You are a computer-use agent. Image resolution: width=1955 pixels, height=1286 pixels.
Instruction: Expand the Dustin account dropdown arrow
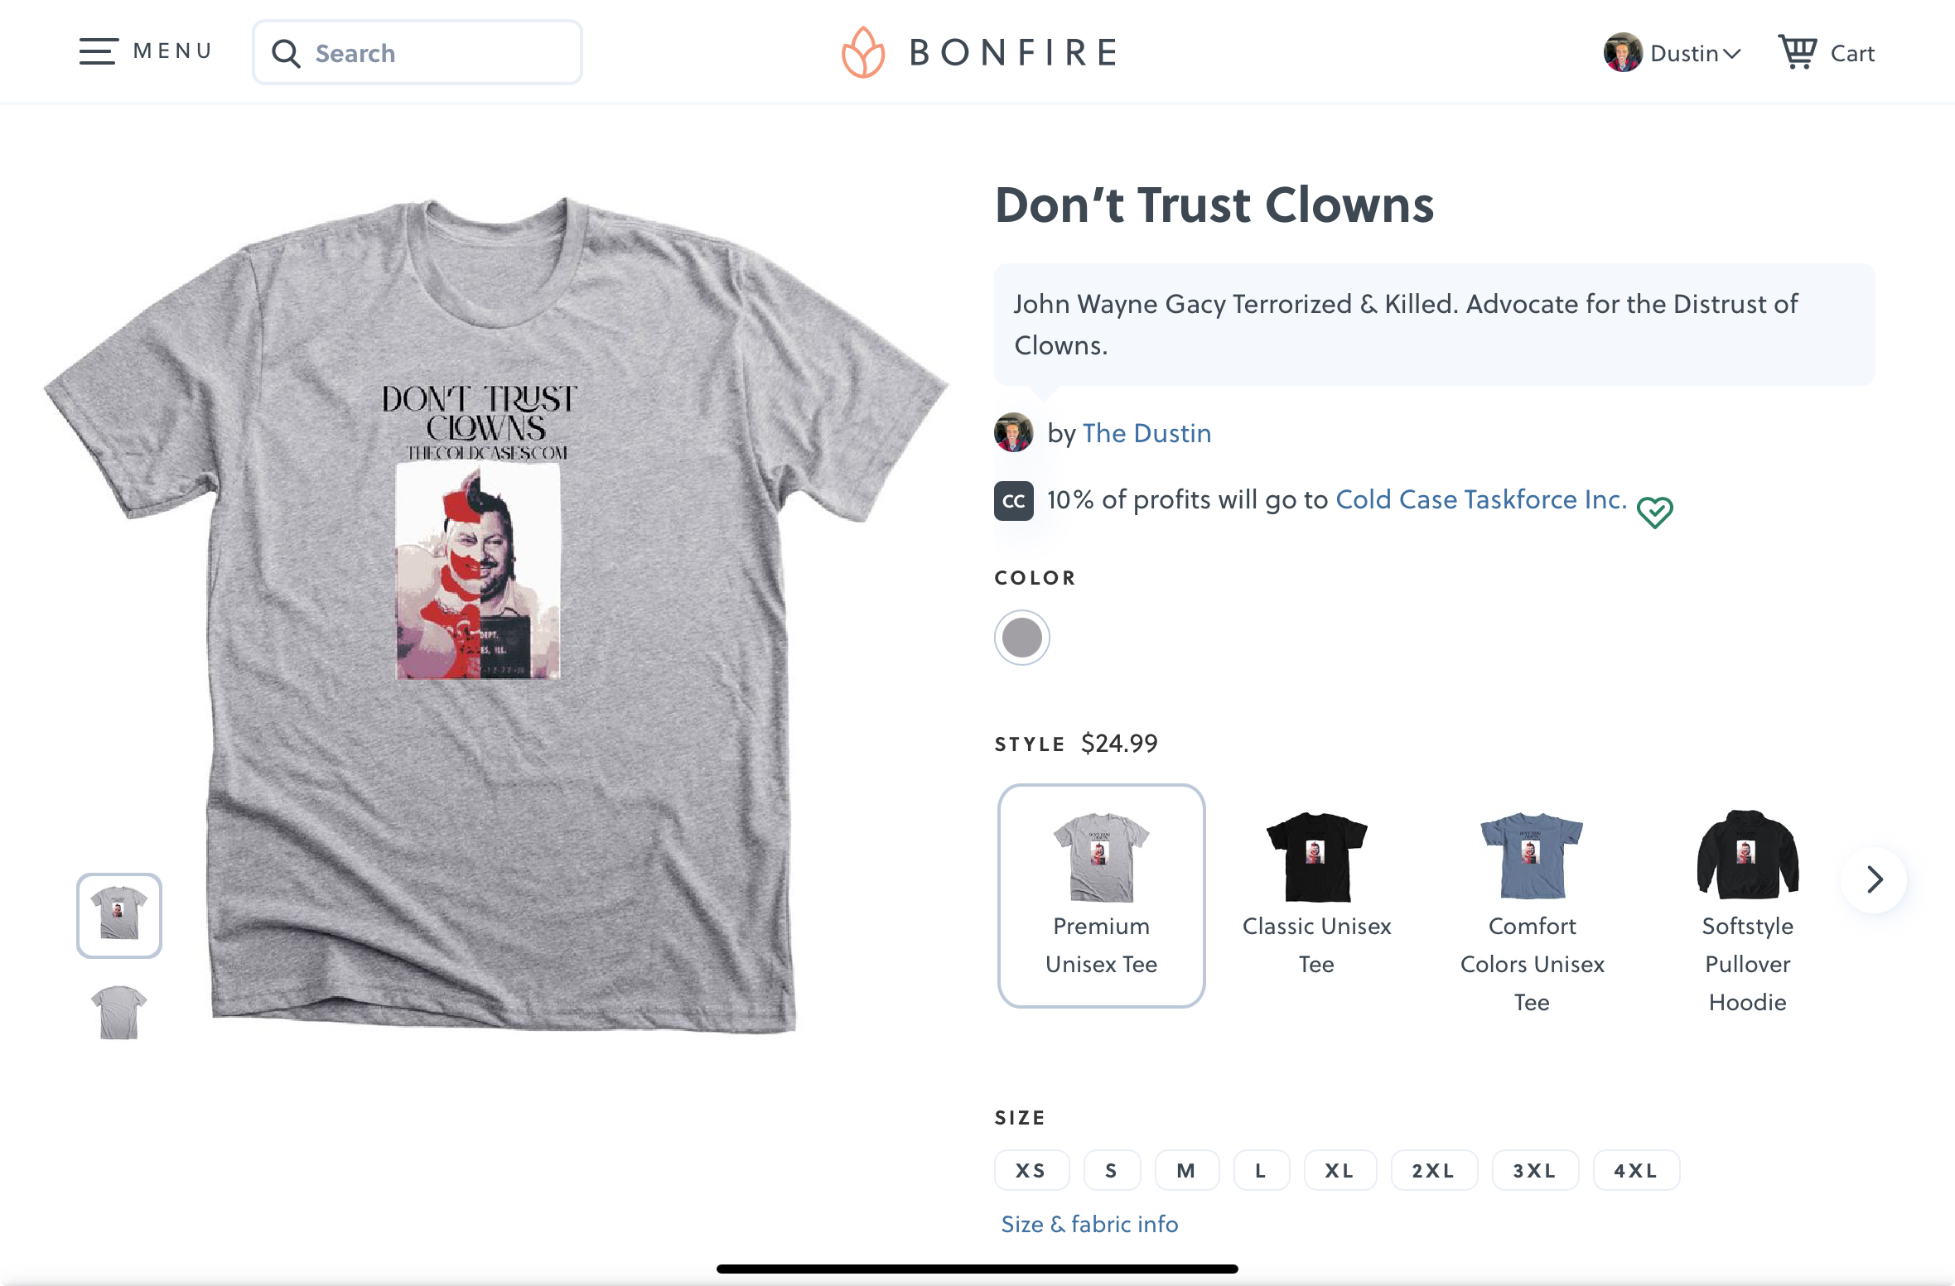1731,54
